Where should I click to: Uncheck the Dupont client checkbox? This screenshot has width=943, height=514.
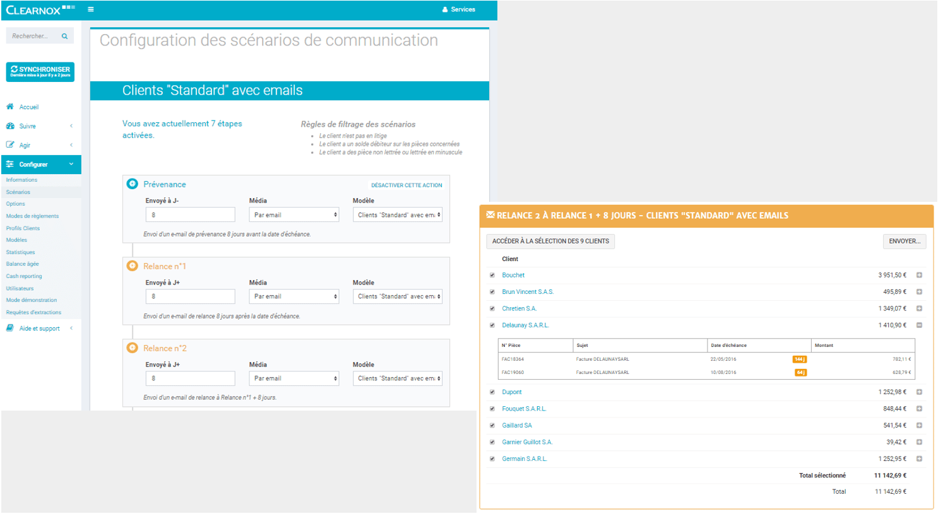point(492,392)
